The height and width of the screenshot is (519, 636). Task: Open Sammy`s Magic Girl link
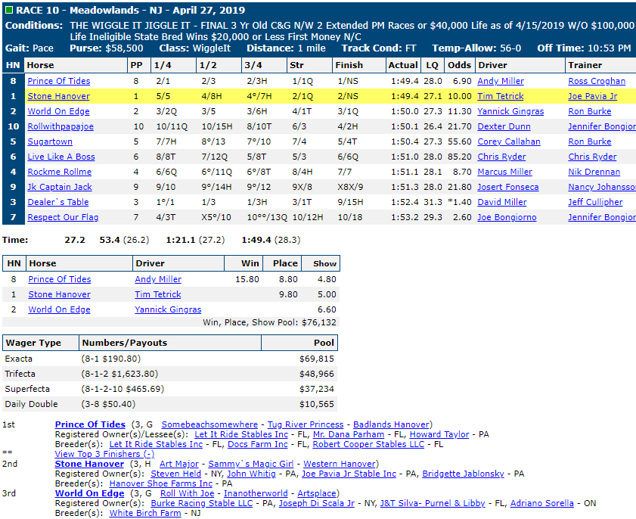click(250, 464)
